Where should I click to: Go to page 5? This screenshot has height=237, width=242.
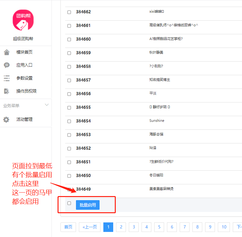pos(159,227)
